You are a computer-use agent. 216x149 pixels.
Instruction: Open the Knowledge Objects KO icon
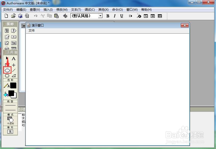(x=160, y=16)
